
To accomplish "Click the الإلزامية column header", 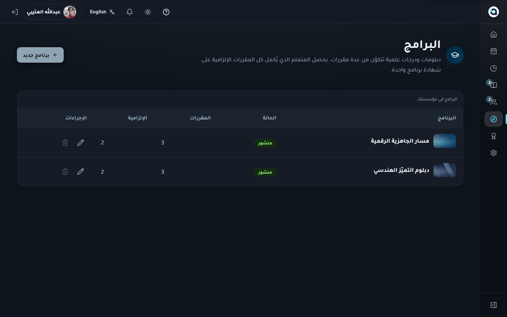I will click(137, 118).
